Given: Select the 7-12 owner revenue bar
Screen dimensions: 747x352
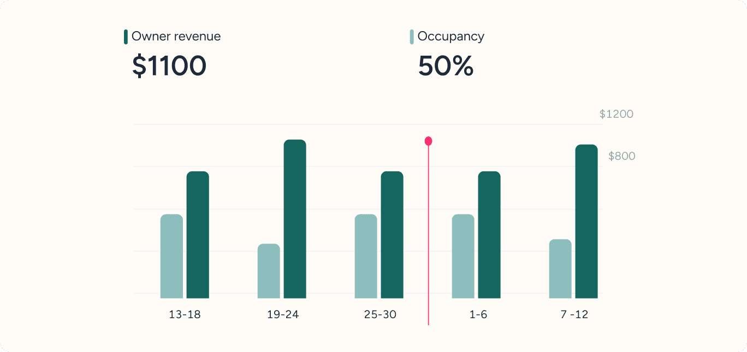Looking at the screenshot, I should [586, 221].
